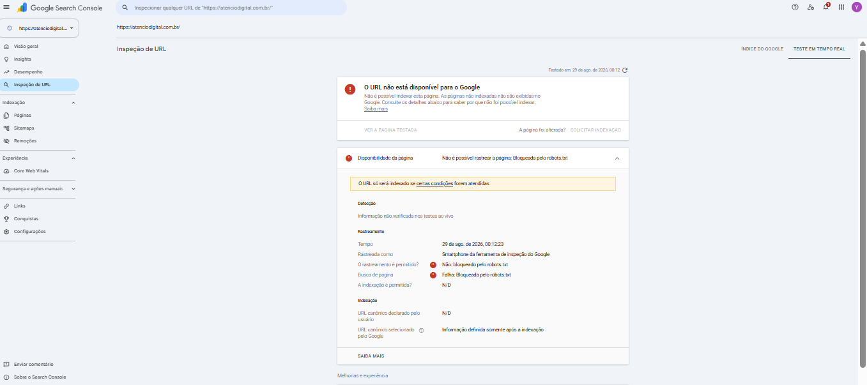The height and width of the screenshot is (385, 867).
Task: Switch to the Índice do Google tab
Action: click(x=762, y=49)
